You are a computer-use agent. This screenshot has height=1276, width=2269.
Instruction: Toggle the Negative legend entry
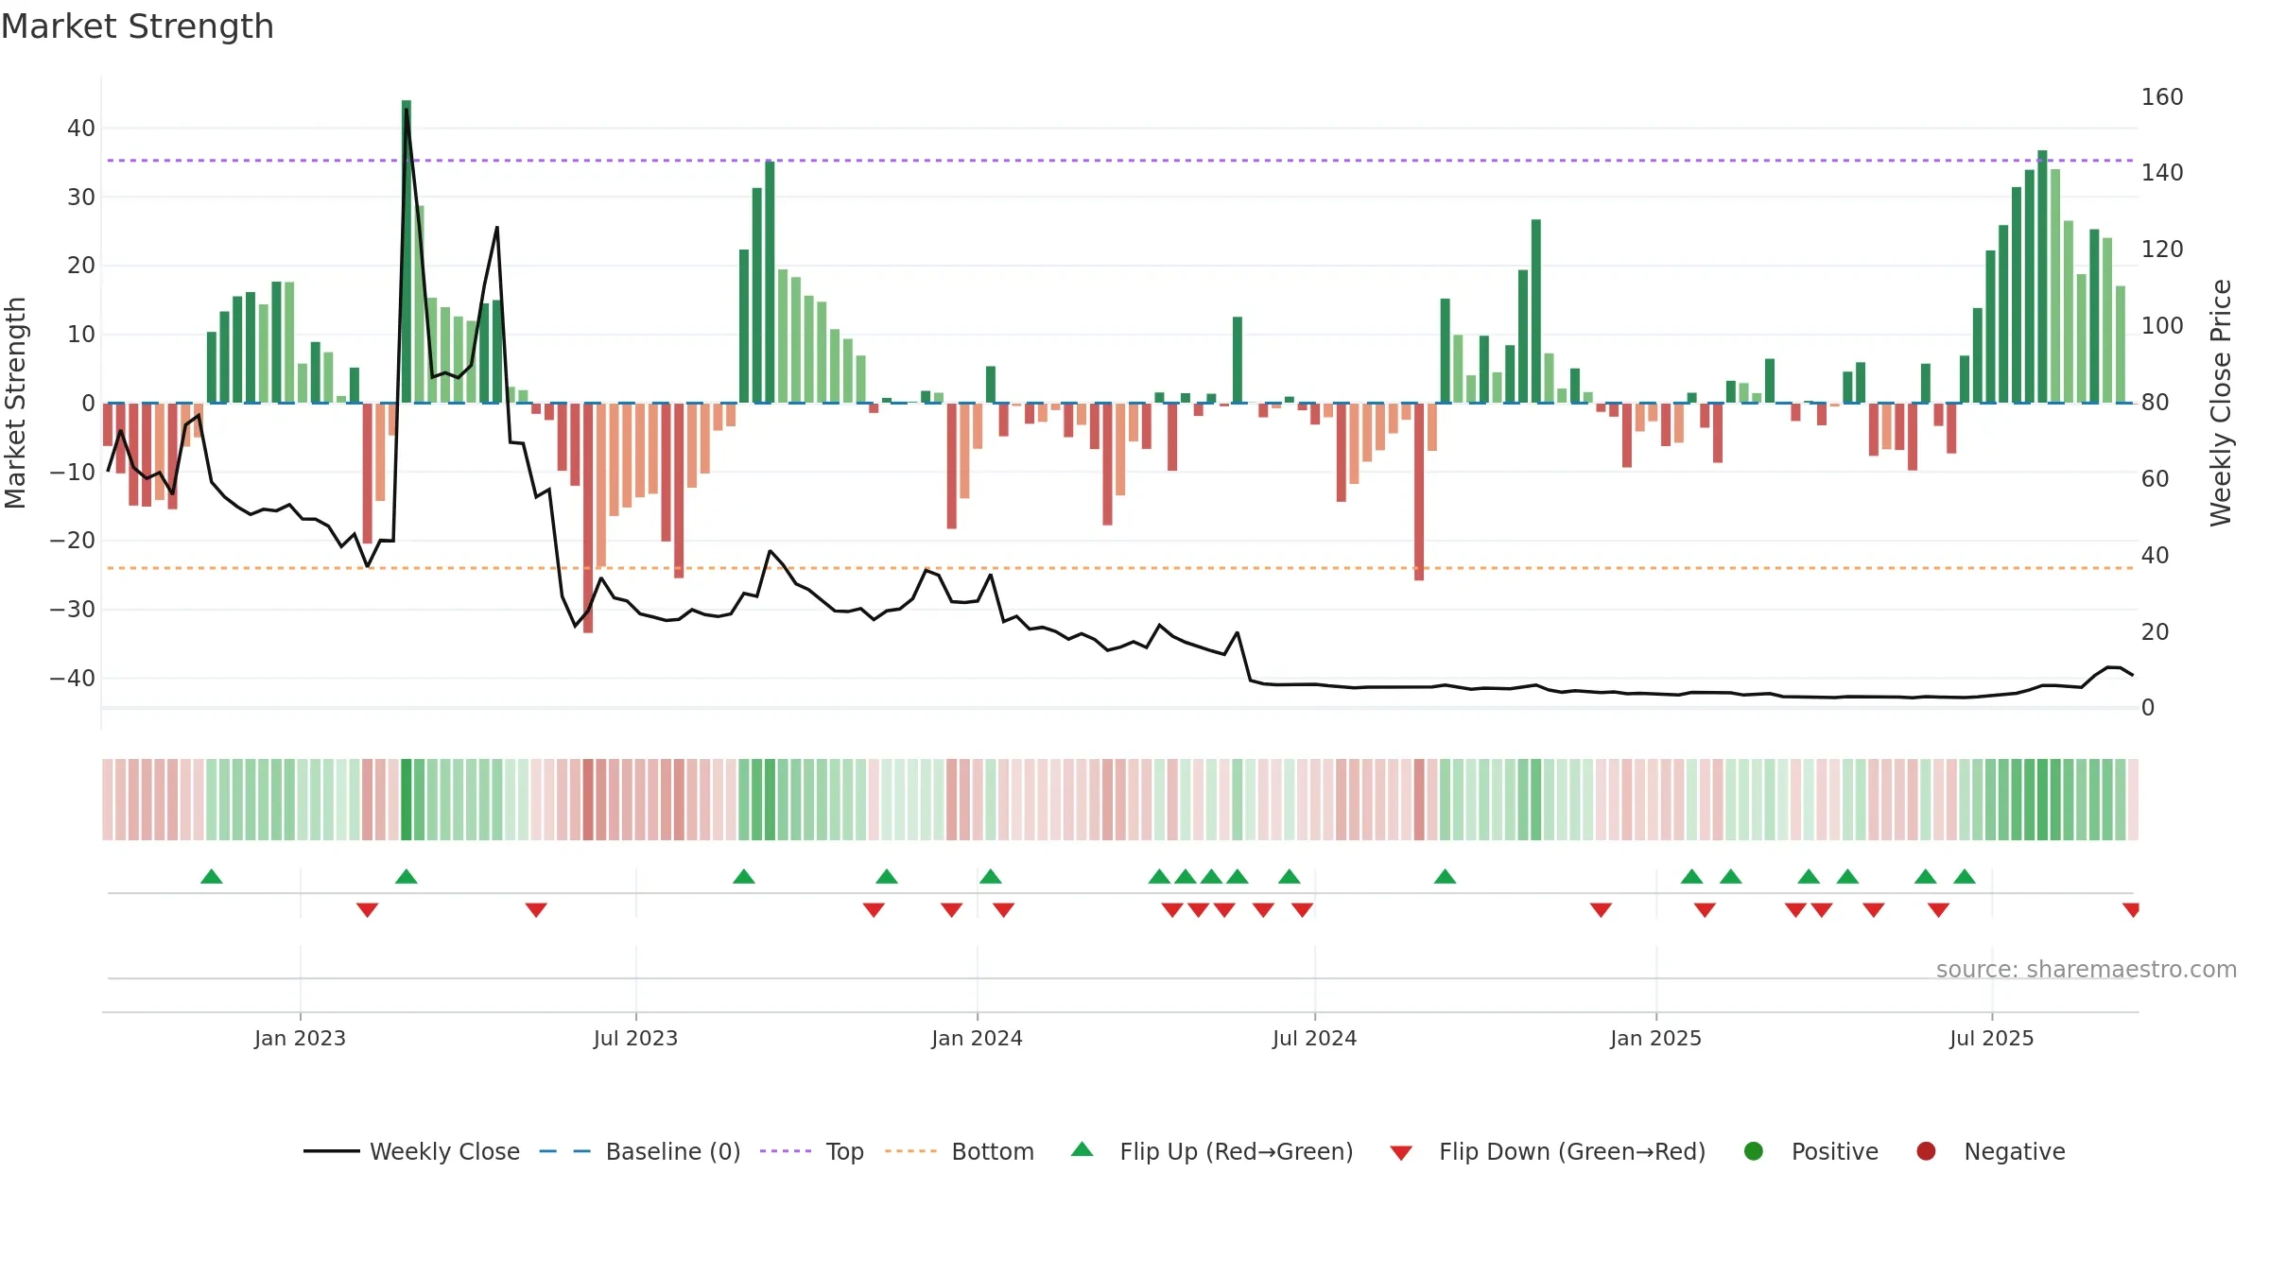(x=1990, y=1151)
